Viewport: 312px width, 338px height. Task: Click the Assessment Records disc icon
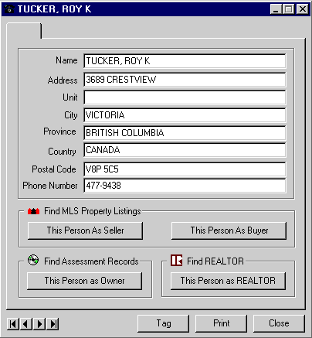(x=33, y=260)
